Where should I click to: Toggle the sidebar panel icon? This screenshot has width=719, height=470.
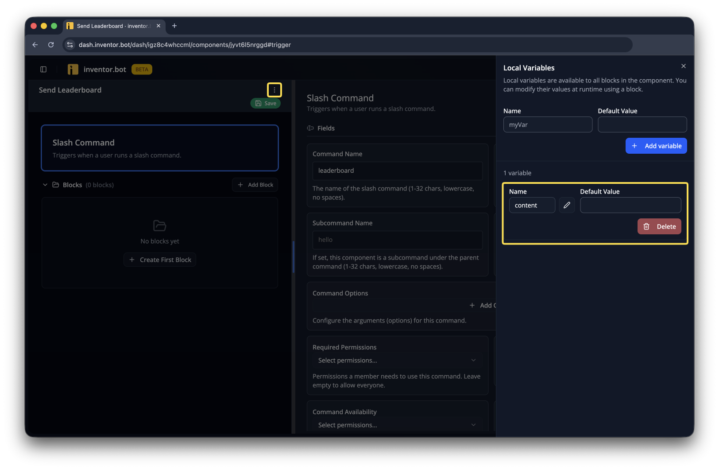[43, 69]
